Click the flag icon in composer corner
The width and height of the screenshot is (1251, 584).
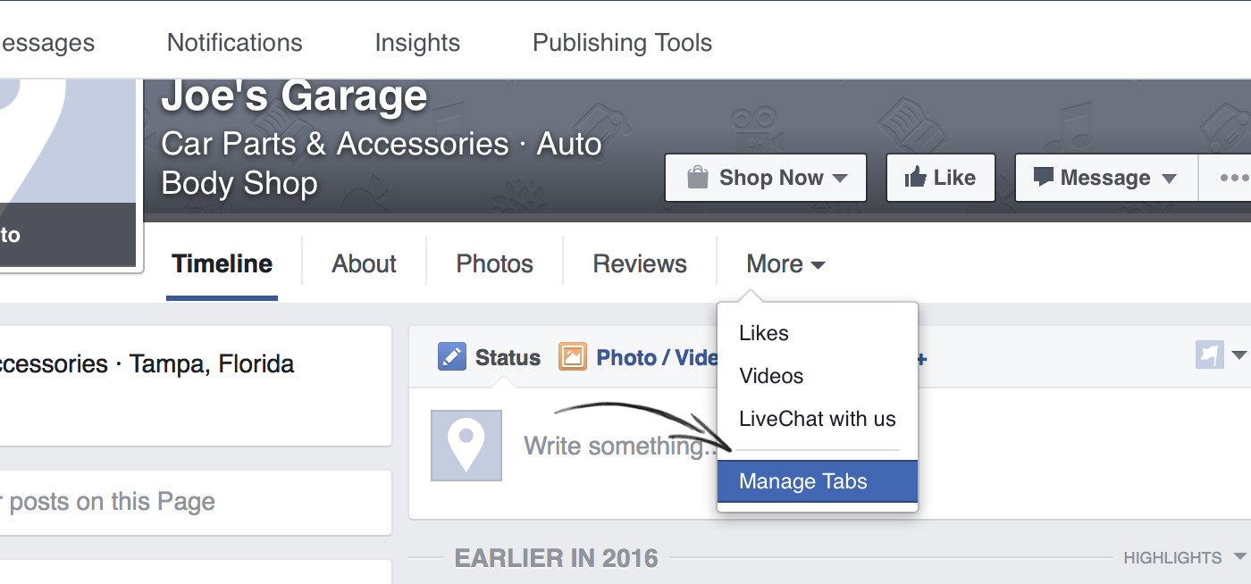1209,355
